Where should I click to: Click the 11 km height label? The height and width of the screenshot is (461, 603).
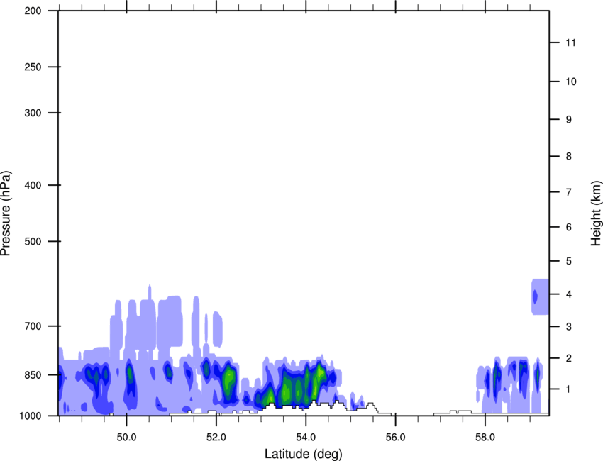tap(571, 43)
